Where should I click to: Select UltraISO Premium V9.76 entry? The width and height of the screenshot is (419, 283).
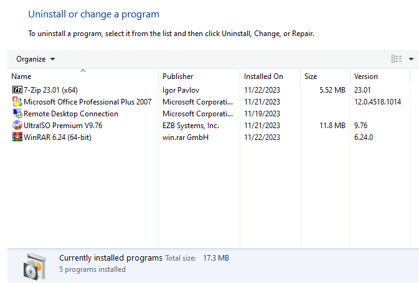(x=63, y=126)
